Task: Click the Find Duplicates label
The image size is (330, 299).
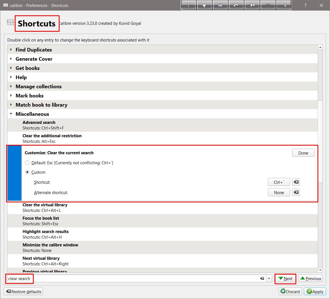Action: (34, 50)
